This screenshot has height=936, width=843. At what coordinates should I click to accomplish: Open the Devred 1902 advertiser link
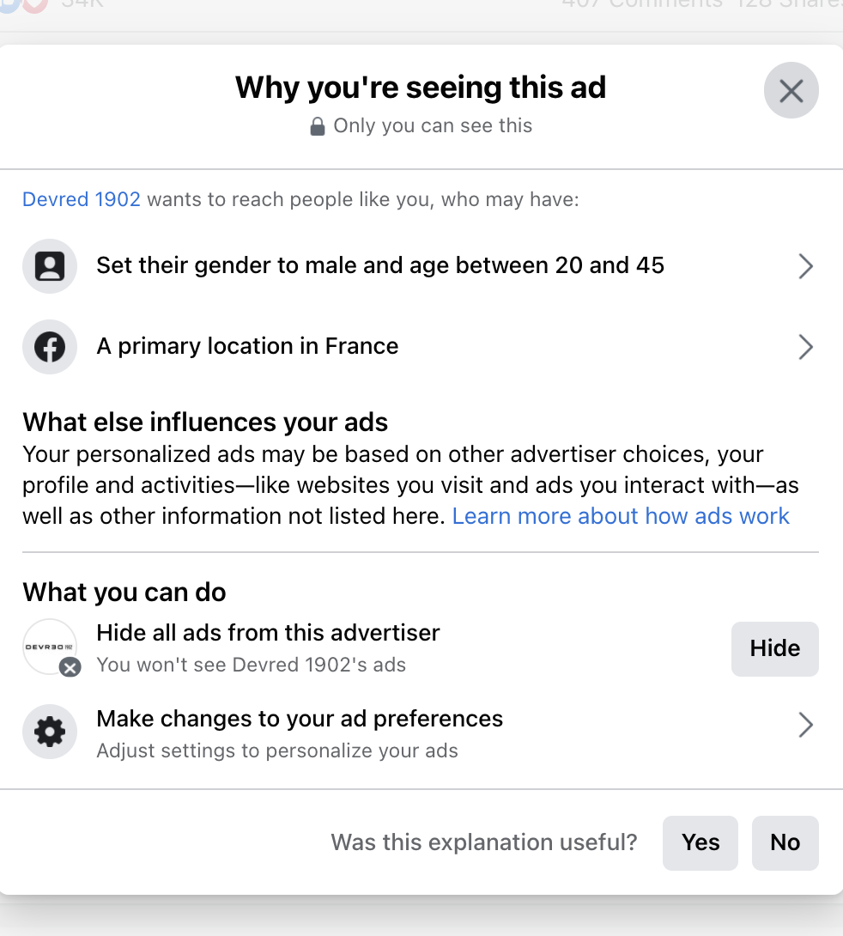(82, 199)
